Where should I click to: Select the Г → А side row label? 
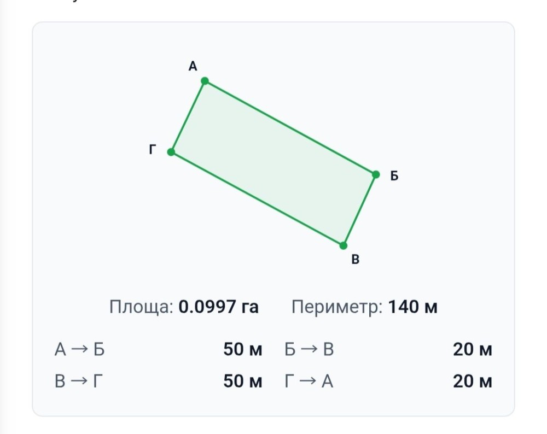309,381
